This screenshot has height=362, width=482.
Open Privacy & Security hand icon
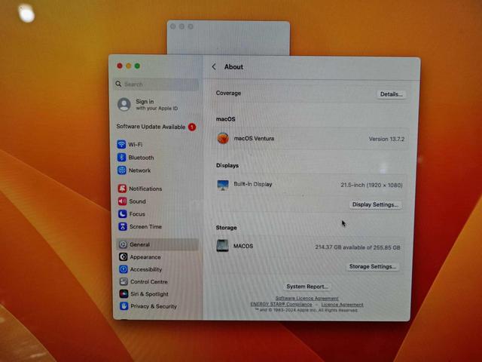124,306
